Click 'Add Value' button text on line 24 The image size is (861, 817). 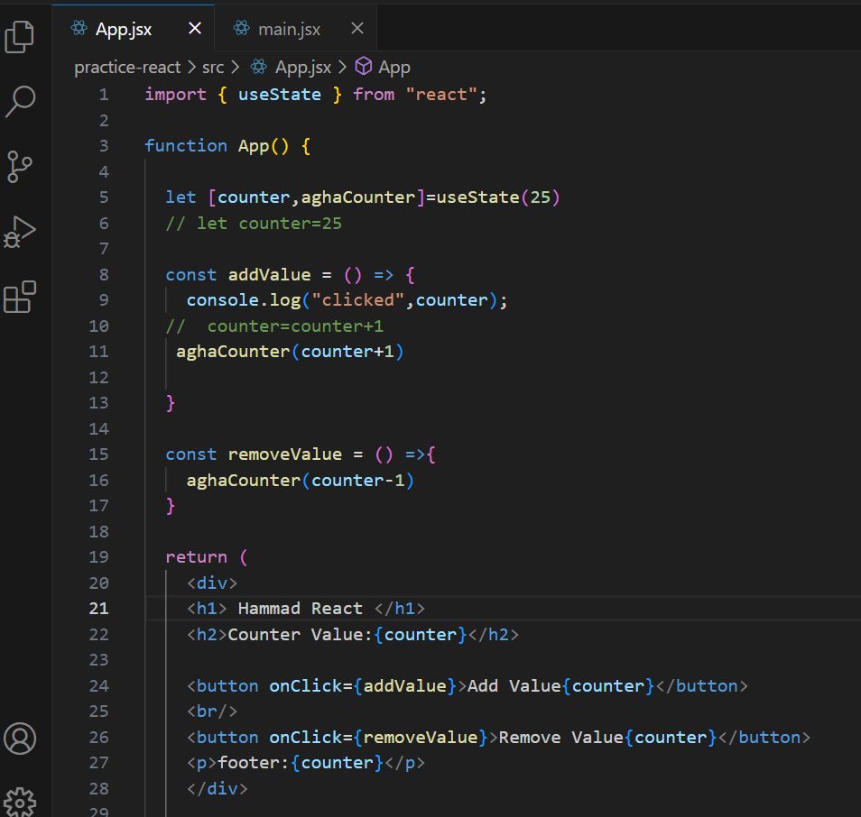click(x=514, y=686)
